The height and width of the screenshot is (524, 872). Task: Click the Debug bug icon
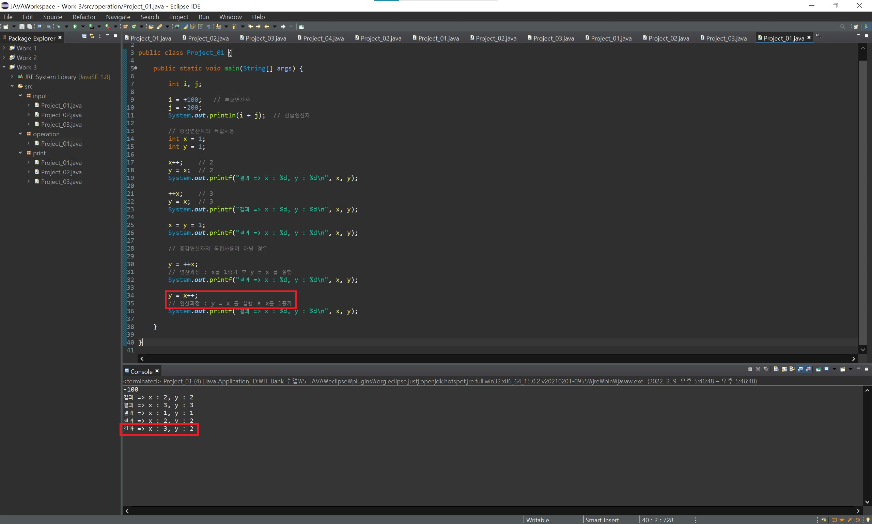click(x=59, y=27)
